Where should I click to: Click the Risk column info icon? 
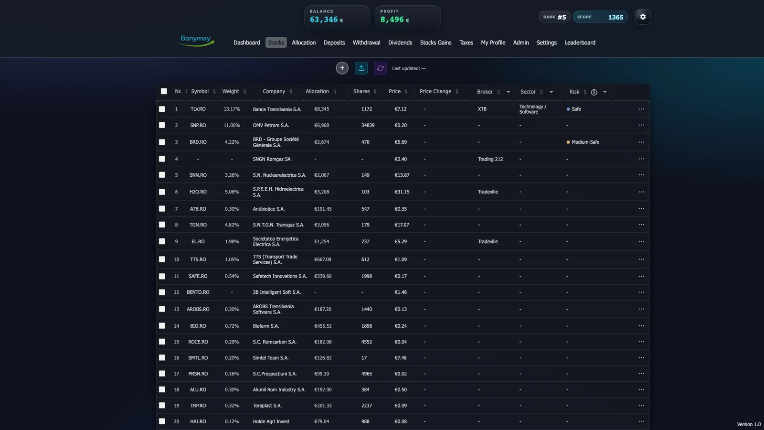594,92
